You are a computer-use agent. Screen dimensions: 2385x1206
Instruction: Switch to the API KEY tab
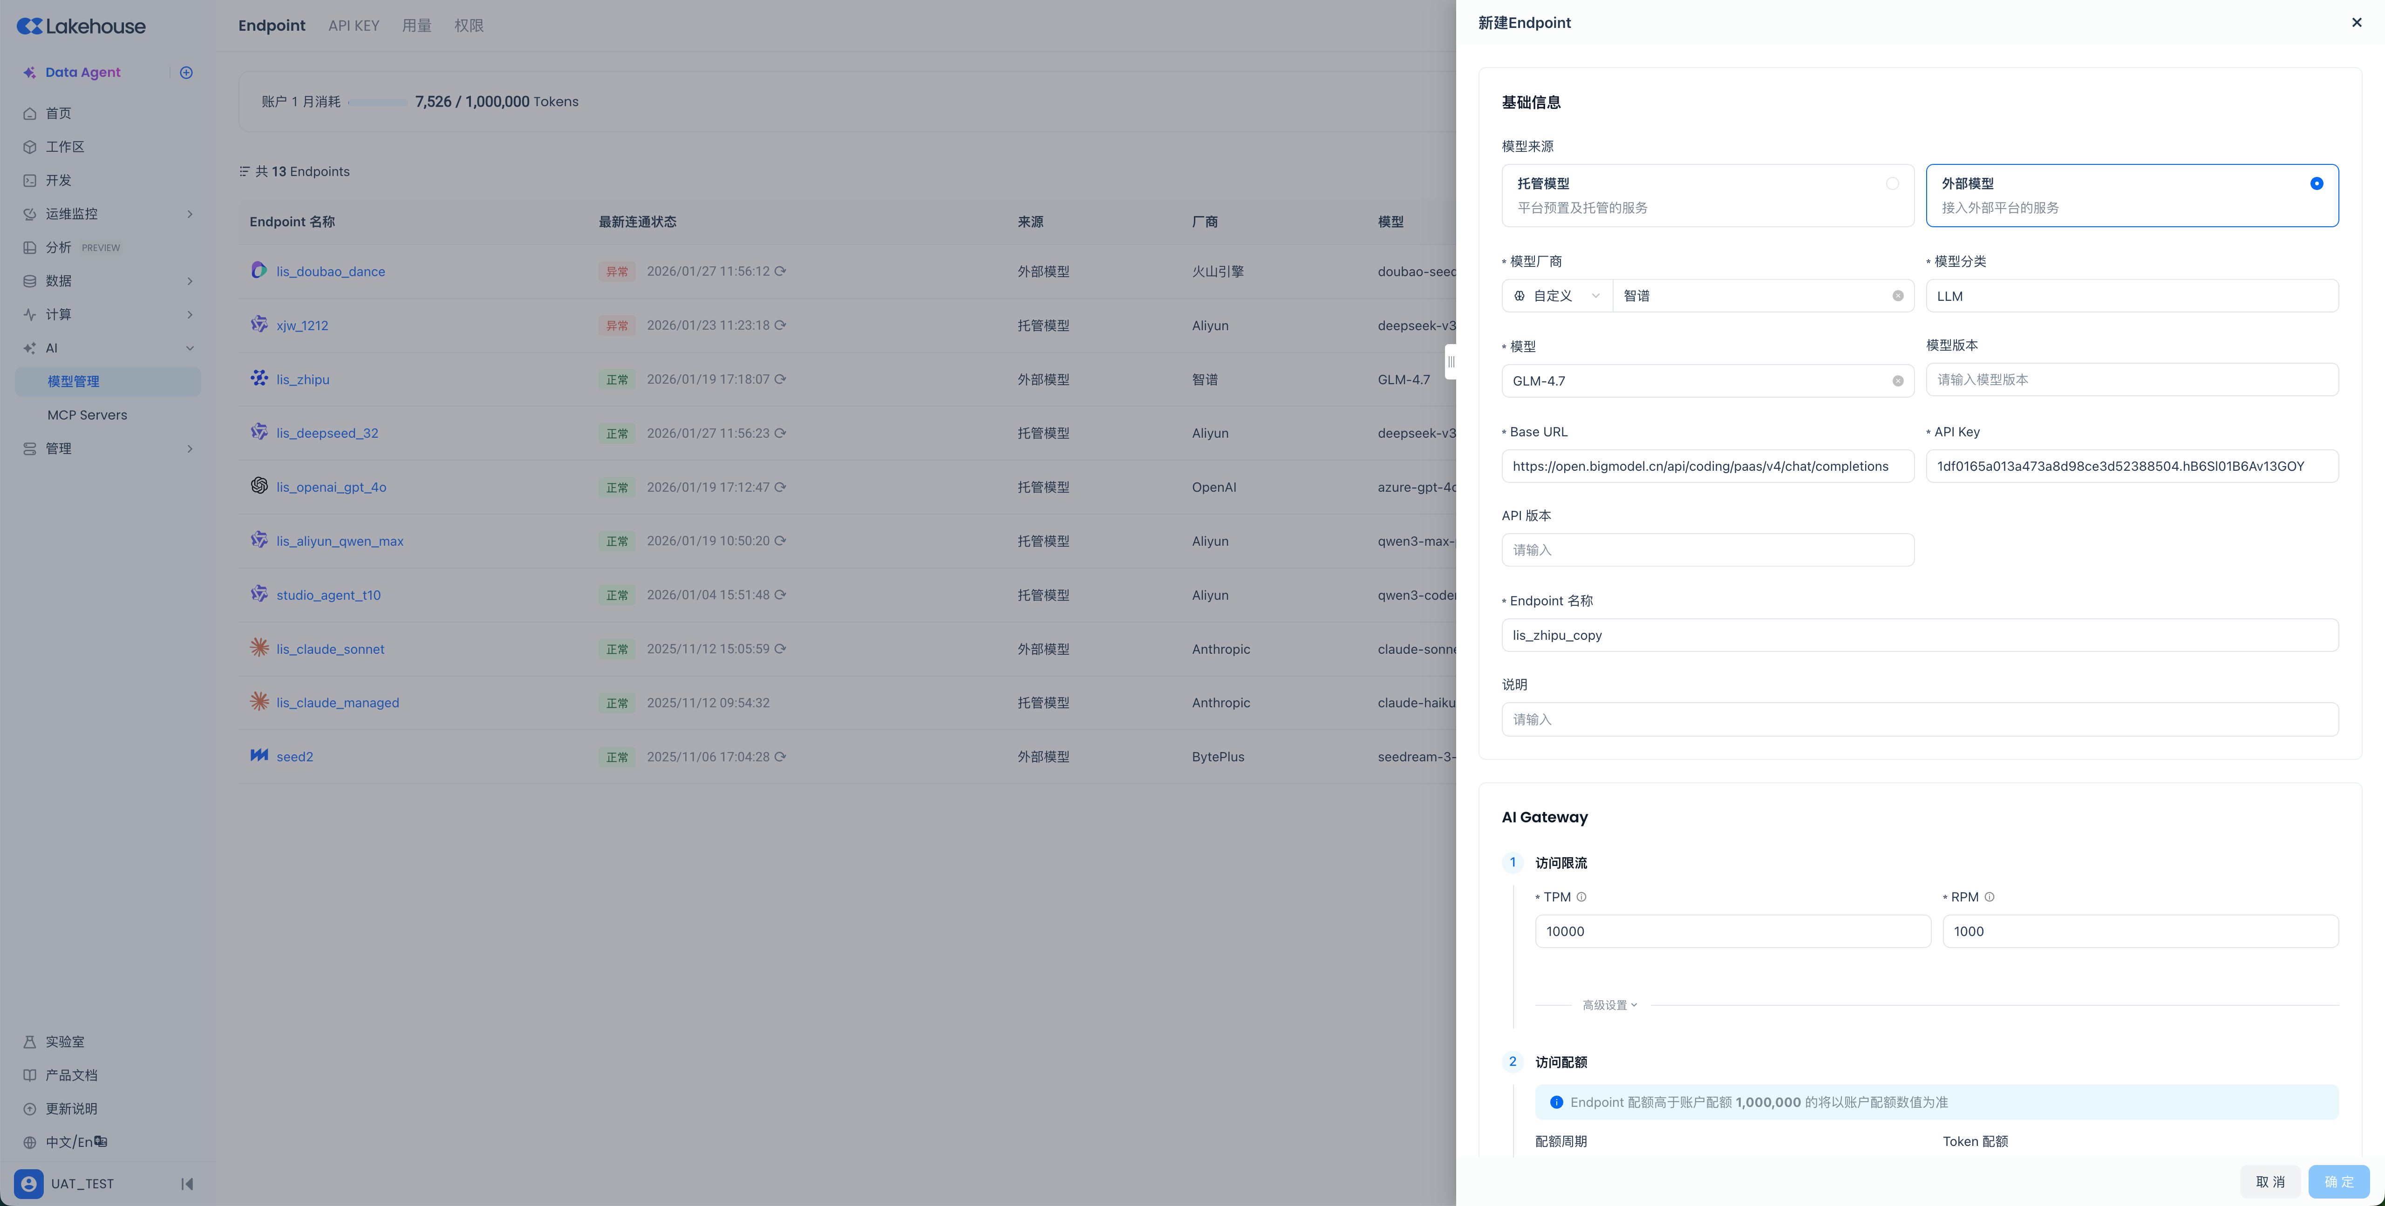(354, 26)
